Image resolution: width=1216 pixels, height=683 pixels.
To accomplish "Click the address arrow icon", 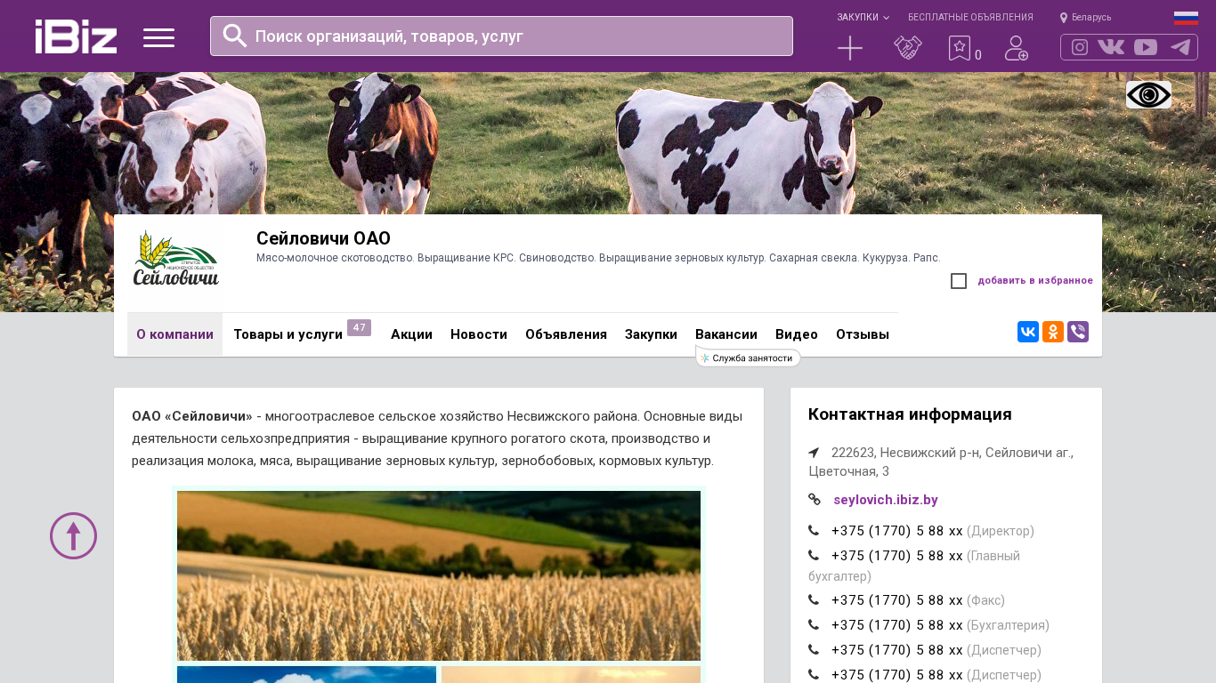I will click(814, 452).
